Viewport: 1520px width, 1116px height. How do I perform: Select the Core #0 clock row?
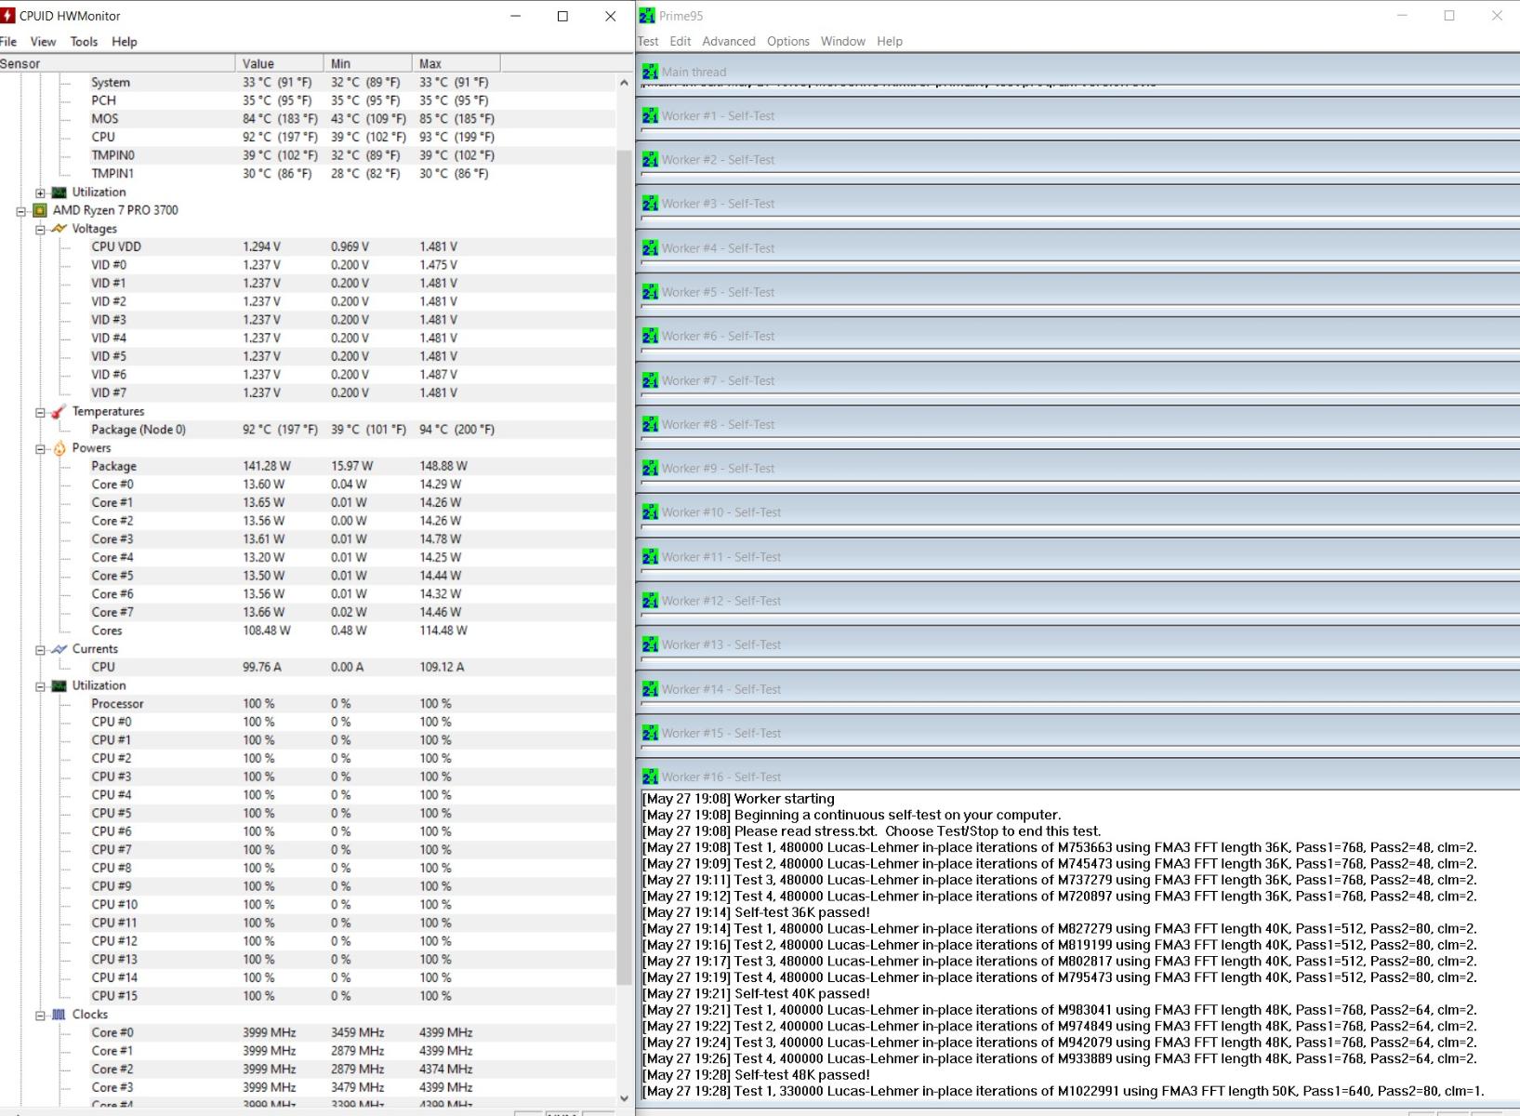[308, 1032]
